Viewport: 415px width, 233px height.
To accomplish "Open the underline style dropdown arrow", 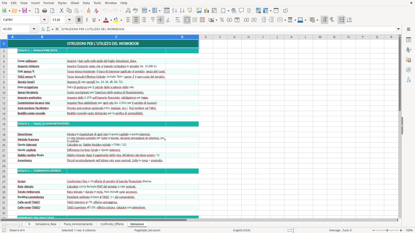I will (x=99, y=20).
